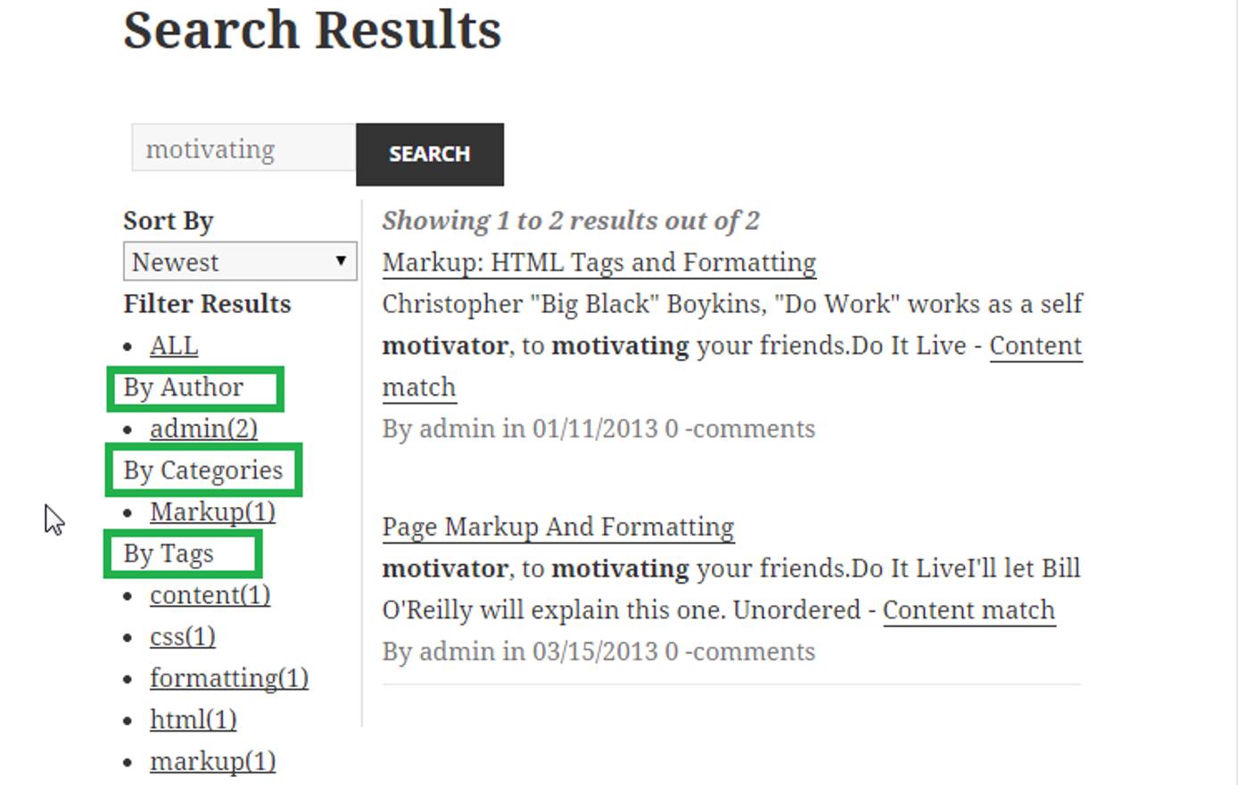Filter results by the css(1) tag

[184, 636]
